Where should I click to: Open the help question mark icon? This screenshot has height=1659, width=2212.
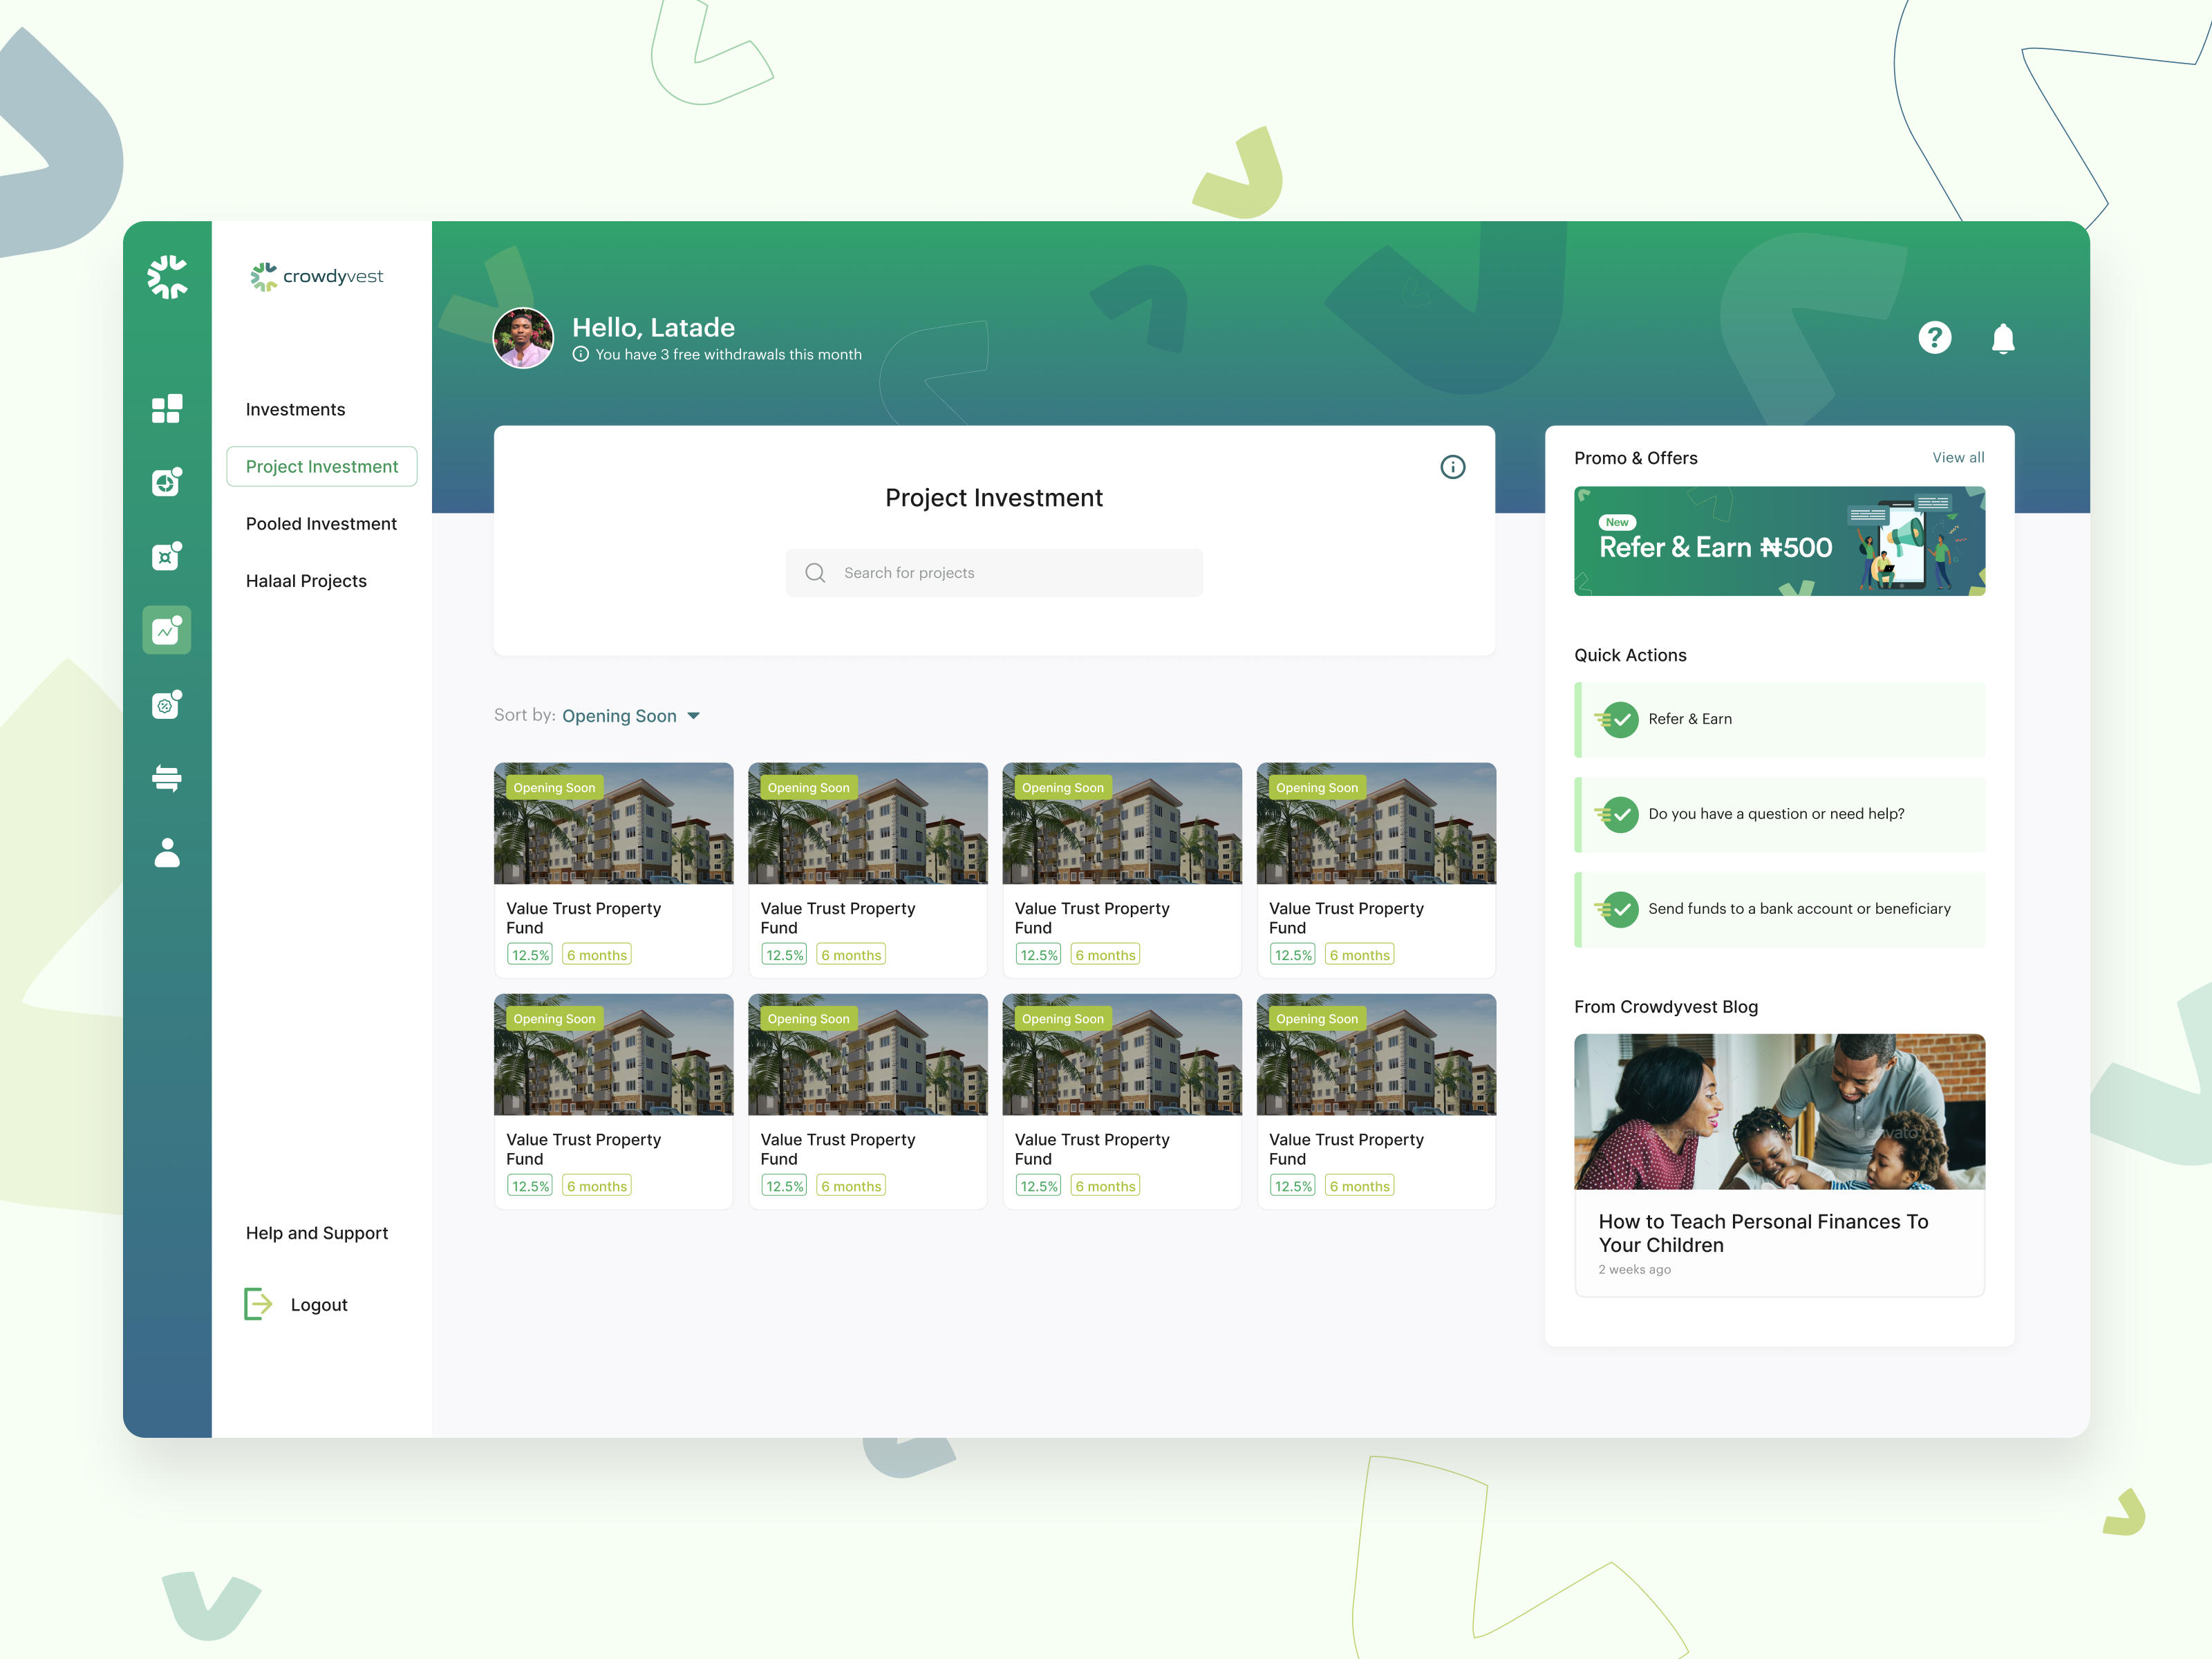click(x=1934, y=338)
